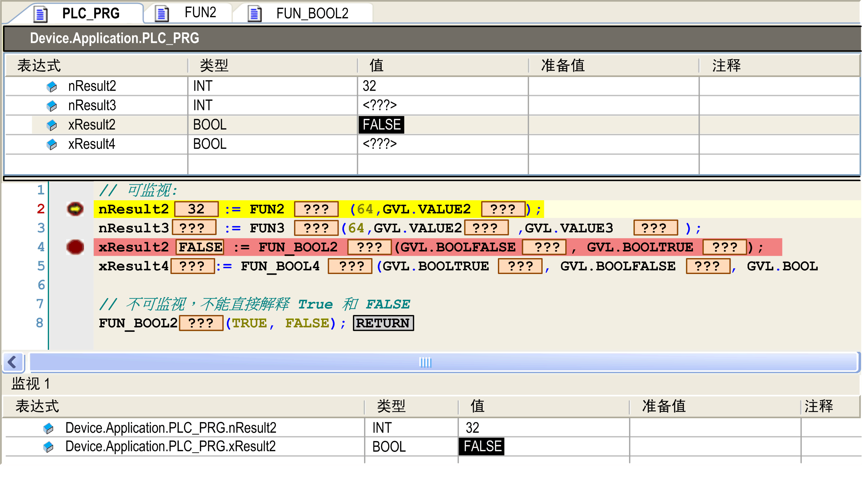Click the RETURN marker on line 8
Screen dimensions: 862x479
point(383,323)
